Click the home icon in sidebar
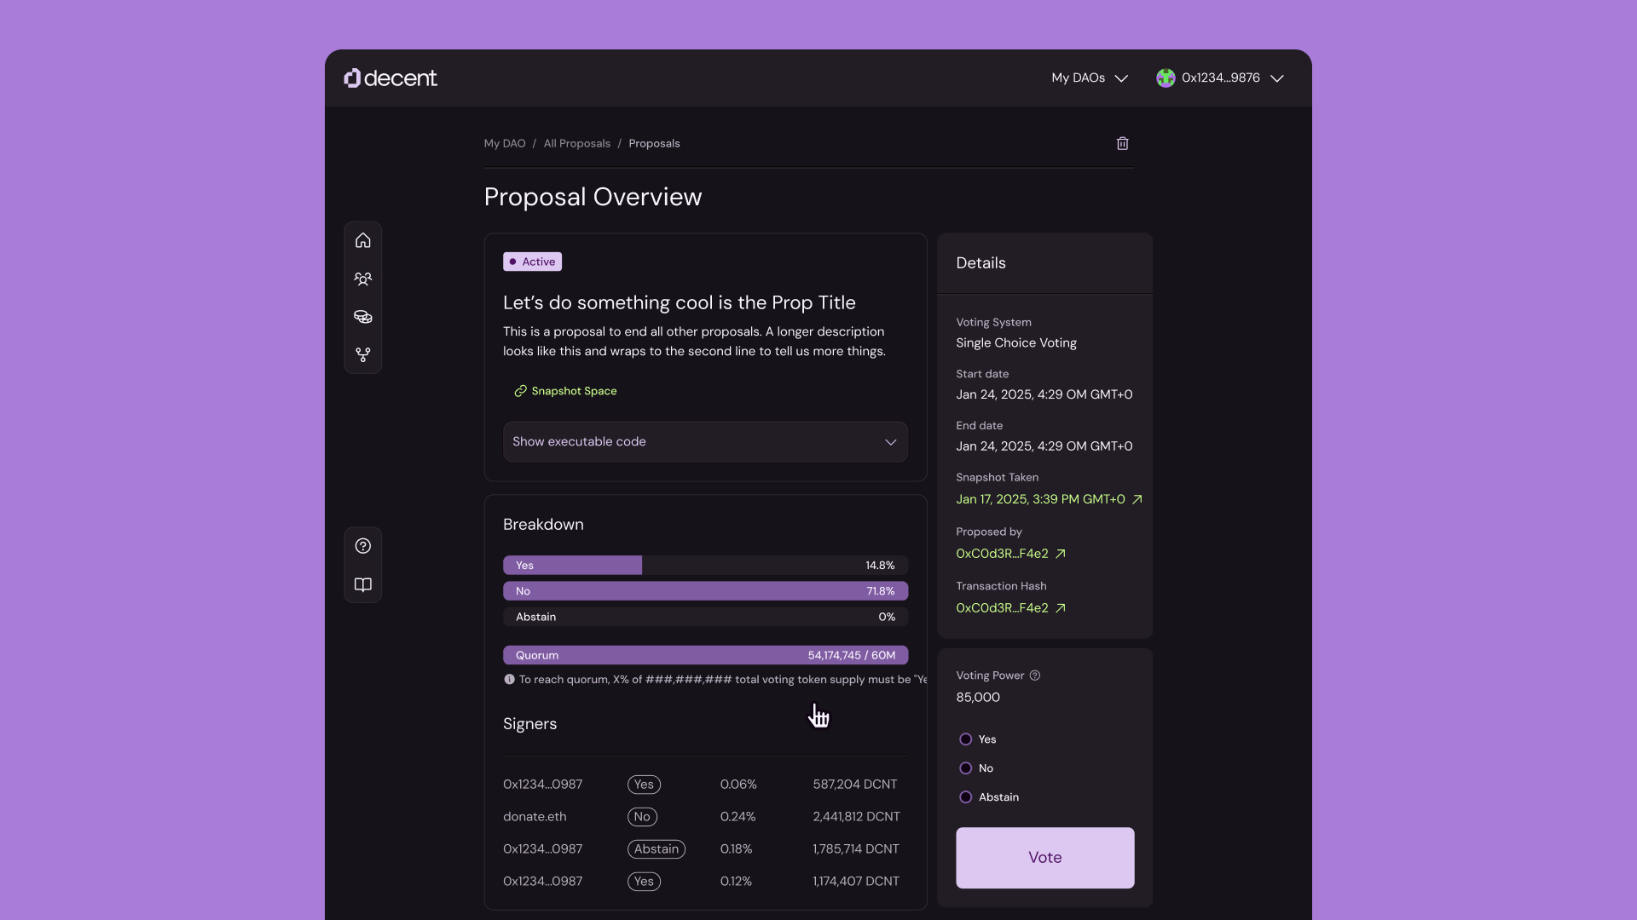 363,241
